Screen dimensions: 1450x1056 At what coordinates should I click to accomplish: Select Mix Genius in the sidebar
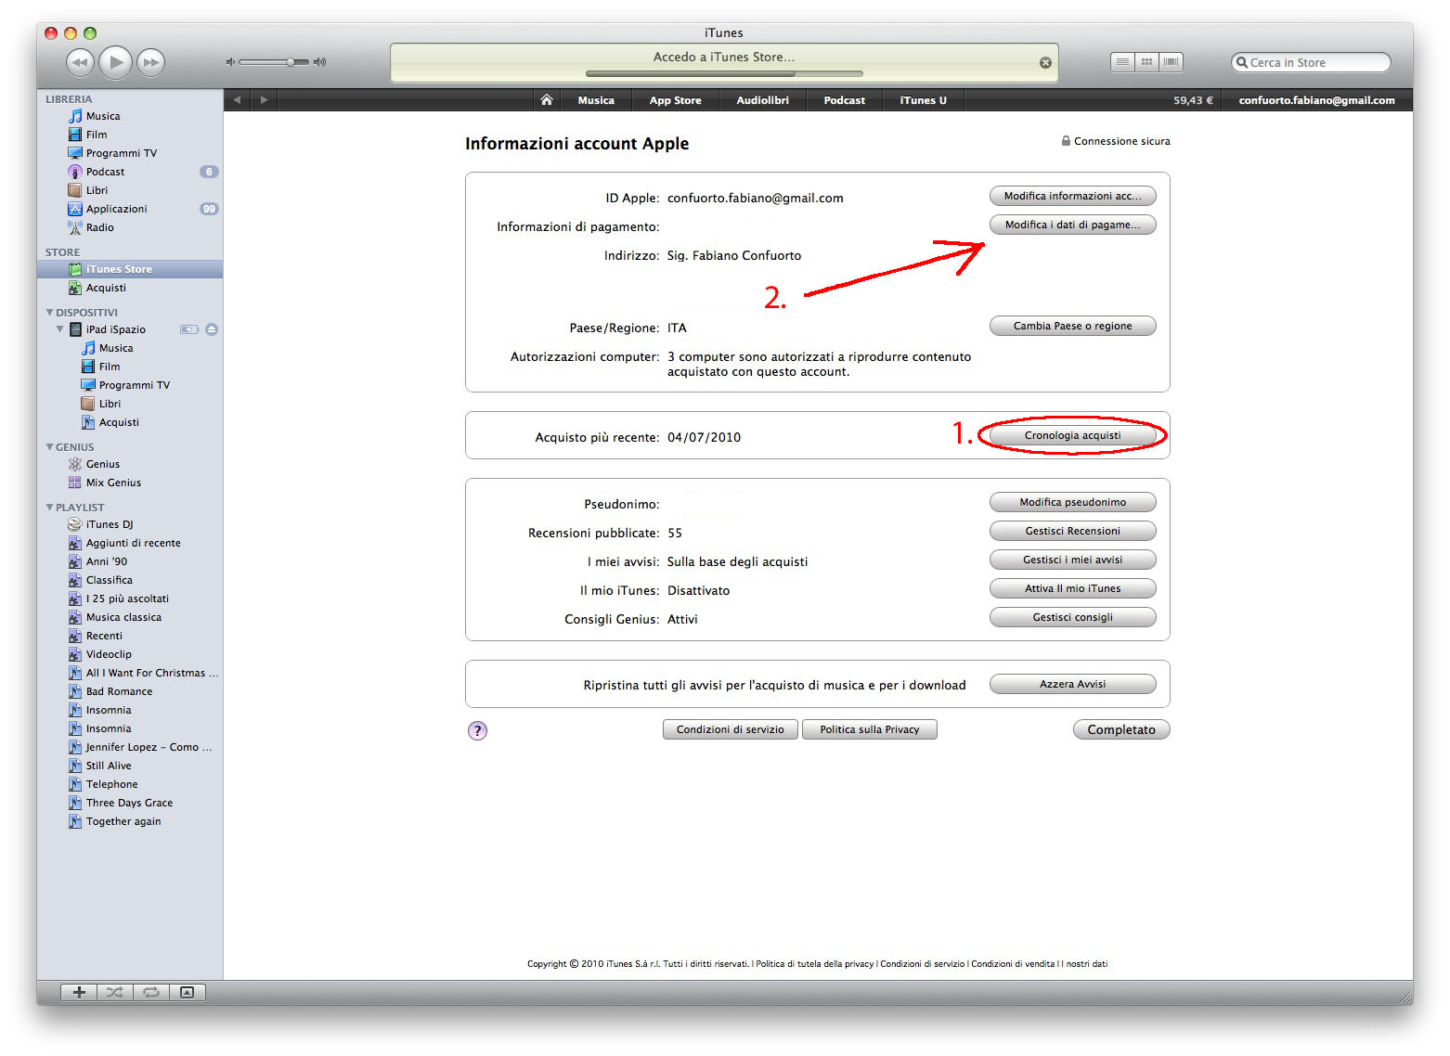[130, 483]
